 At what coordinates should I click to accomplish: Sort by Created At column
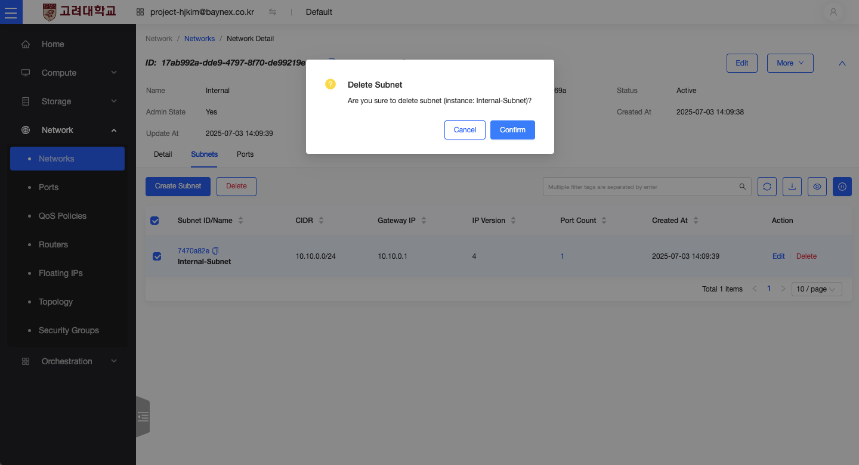pos(696,221)
